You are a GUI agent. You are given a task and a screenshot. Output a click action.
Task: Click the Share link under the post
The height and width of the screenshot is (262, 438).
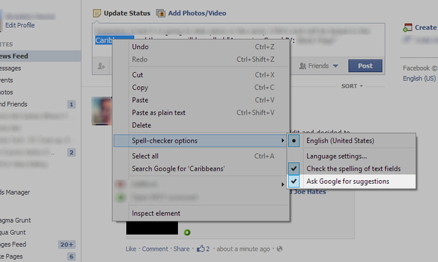[x=182, y=249]
